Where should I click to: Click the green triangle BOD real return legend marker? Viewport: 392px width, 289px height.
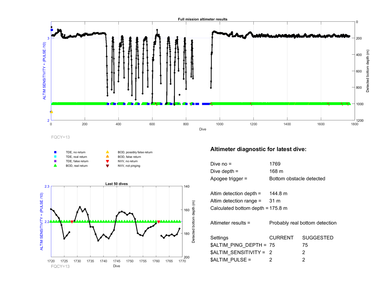[55, 166]
